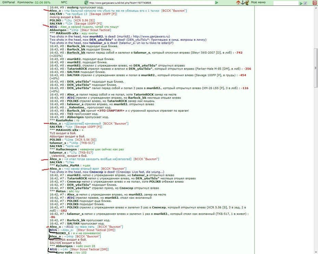The height and width of the screenshot is (254, 318).
Task: Click the red damage value -454
Action: point(242,75)
